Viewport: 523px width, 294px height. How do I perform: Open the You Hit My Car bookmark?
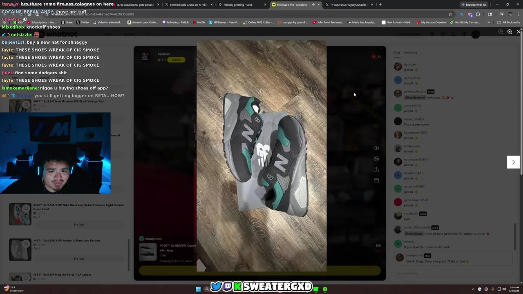pyautogui.click(x=465, y=22)
